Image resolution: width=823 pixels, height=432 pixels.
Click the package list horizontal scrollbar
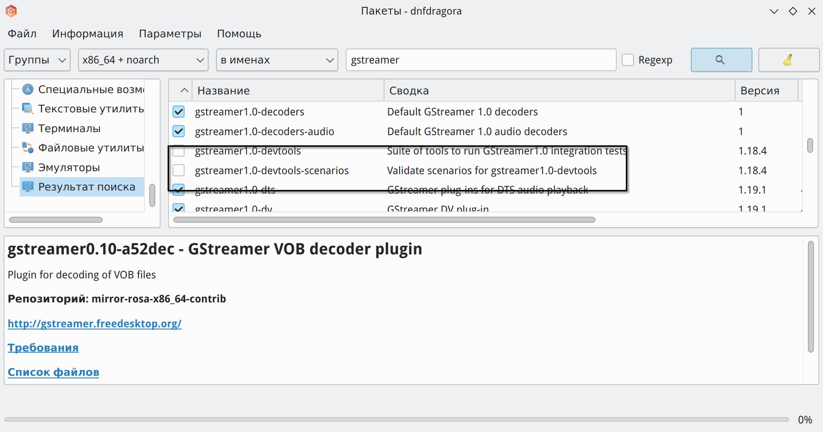point(384,220)
